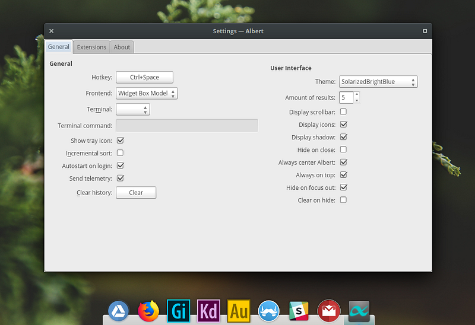Close the Albert Settings window
Screen dimensions: 475x325
[x=52, y=31]
